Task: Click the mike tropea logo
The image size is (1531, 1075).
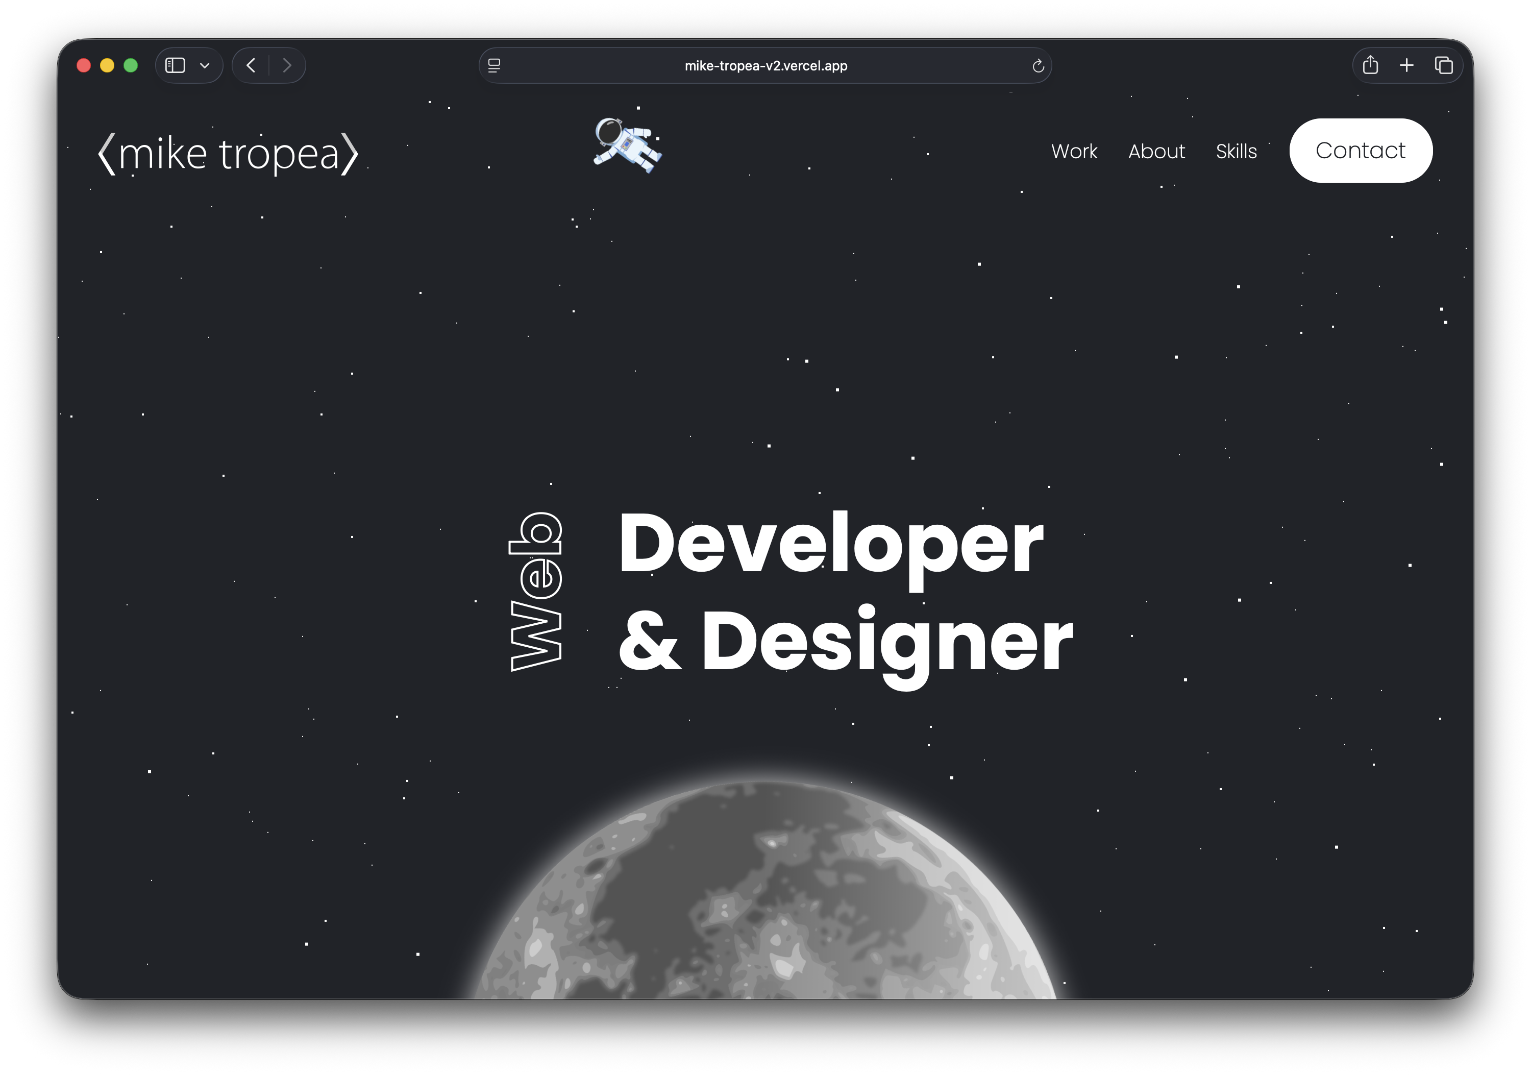Action: 228,154
